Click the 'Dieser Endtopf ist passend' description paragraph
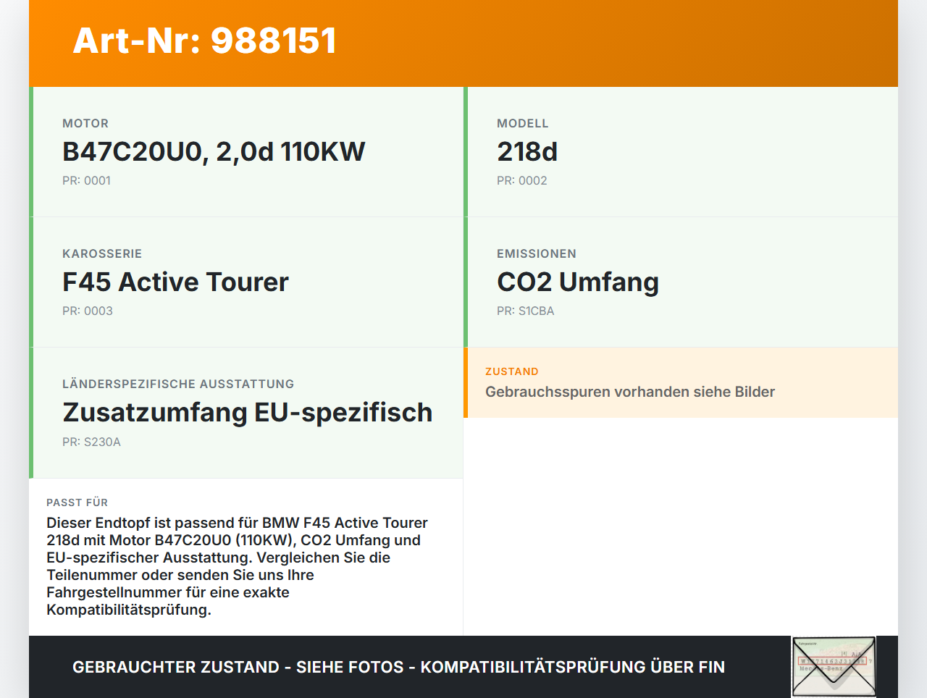 [238, 566]
